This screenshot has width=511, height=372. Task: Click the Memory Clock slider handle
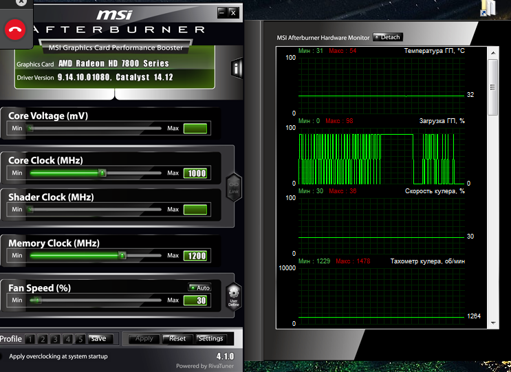point(122,255)
